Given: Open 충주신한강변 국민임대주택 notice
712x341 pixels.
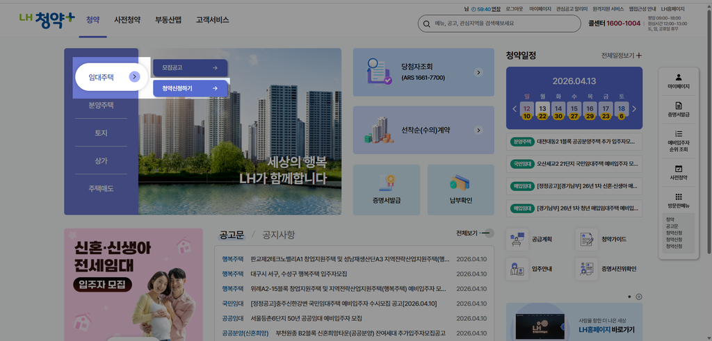Looking at the screenshot, I should tap(343, 303).
